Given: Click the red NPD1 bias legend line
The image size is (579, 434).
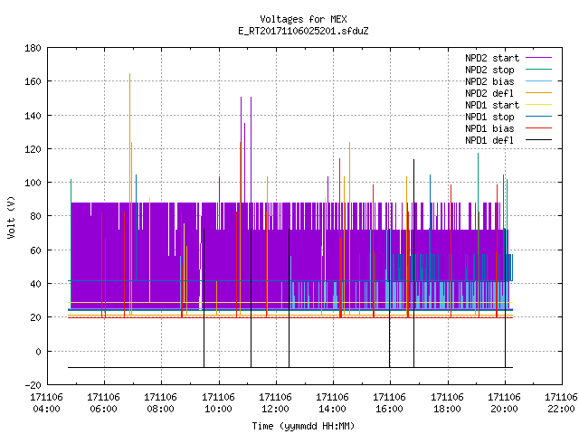Looking at the screenshot, I should click(x=538, y=128).
